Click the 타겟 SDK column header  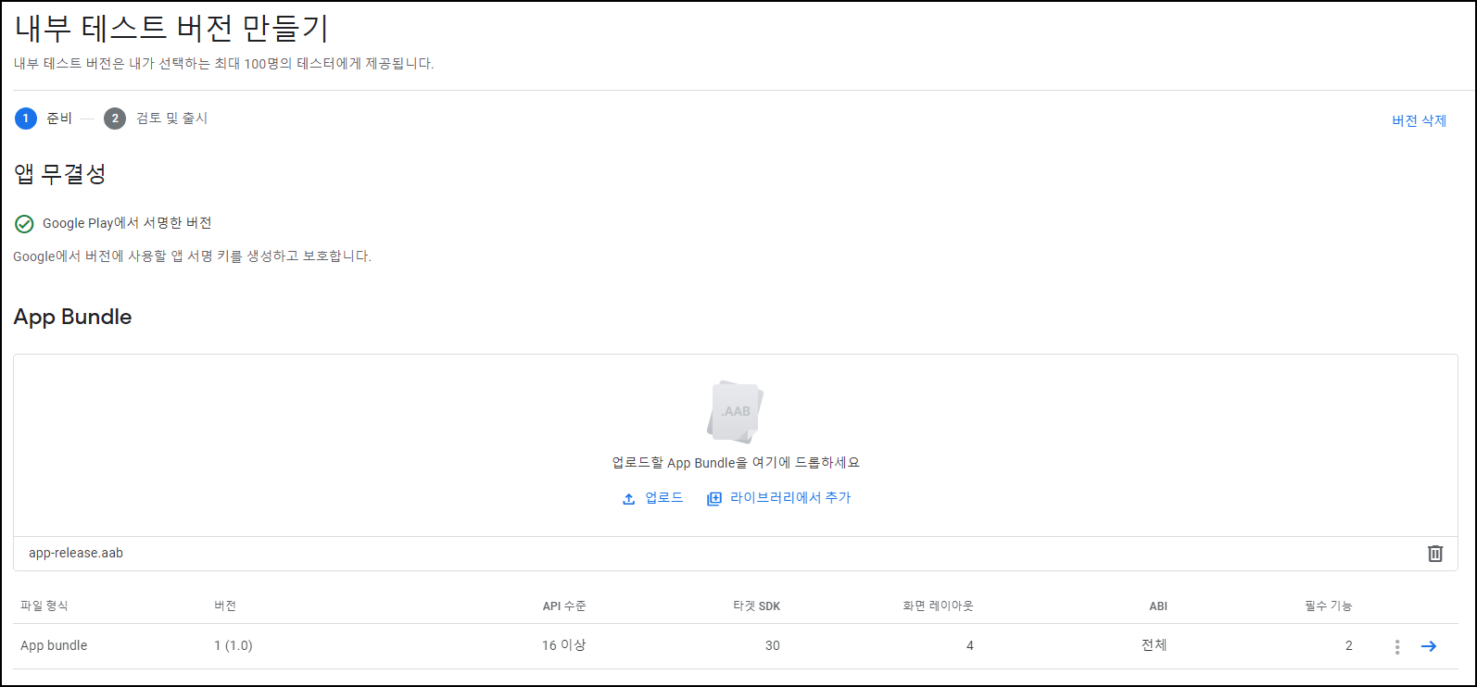point(757,606)
